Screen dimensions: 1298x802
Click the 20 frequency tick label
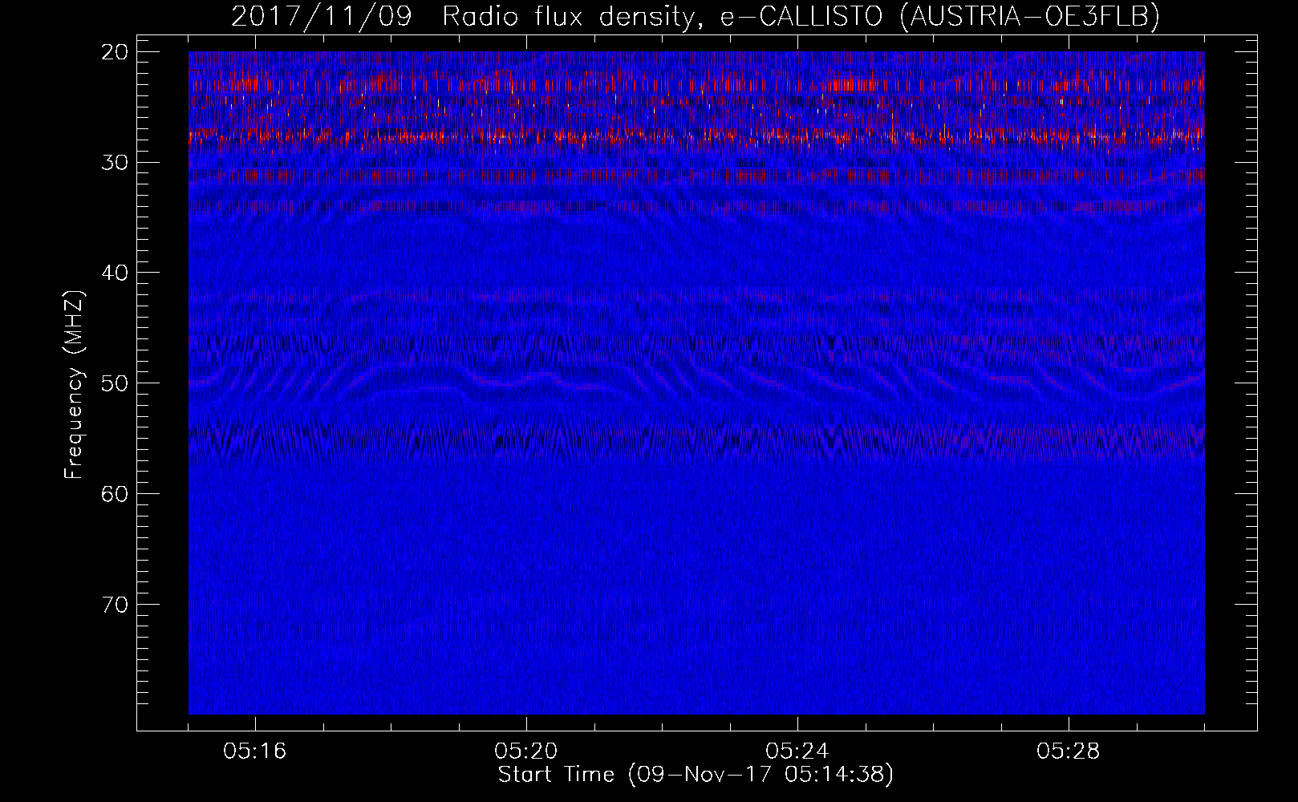click(x=116, y=53)
